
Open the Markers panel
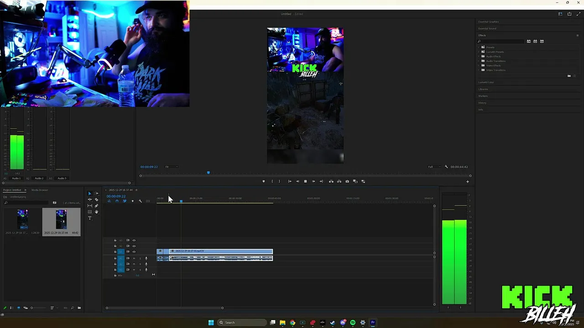click(x=483, y=96)
